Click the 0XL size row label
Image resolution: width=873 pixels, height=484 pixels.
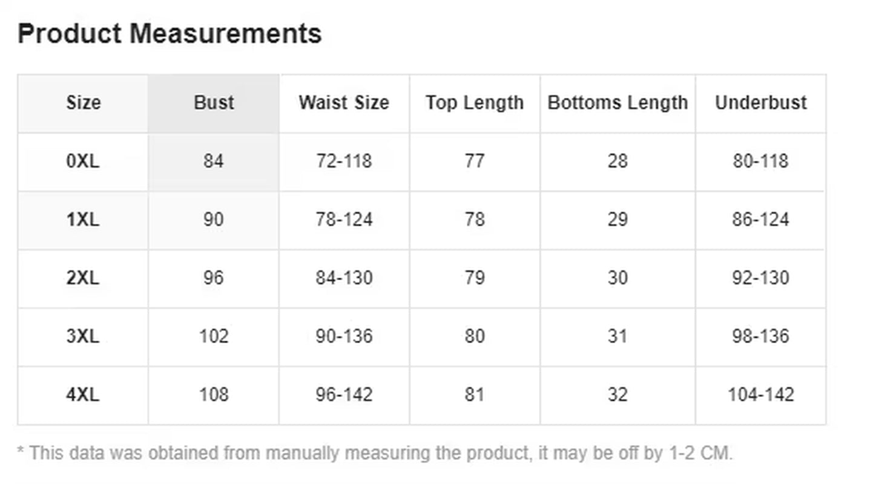click(83, 162)
